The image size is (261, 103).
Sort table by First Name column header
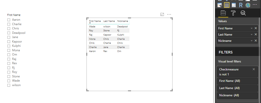95,21
